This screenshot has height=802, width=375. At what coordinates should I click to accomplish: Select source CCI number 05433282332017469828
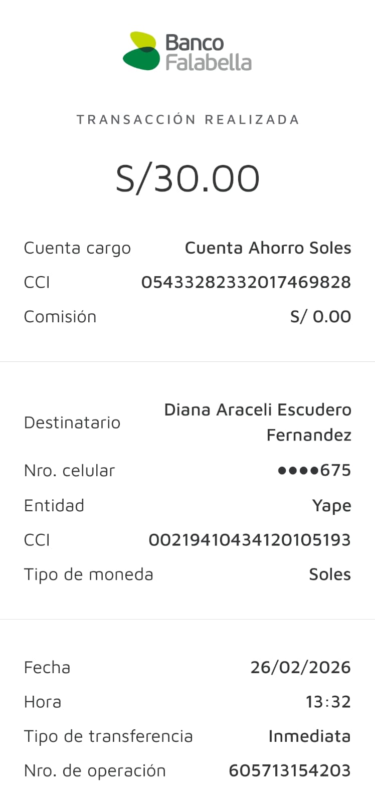click(246, 282)
